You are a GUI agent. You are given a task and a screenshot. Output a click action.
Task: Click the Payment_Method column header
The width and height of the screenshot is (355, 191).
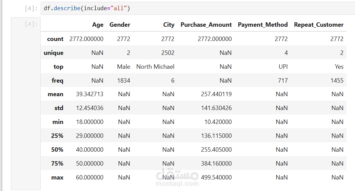(263, 25)
